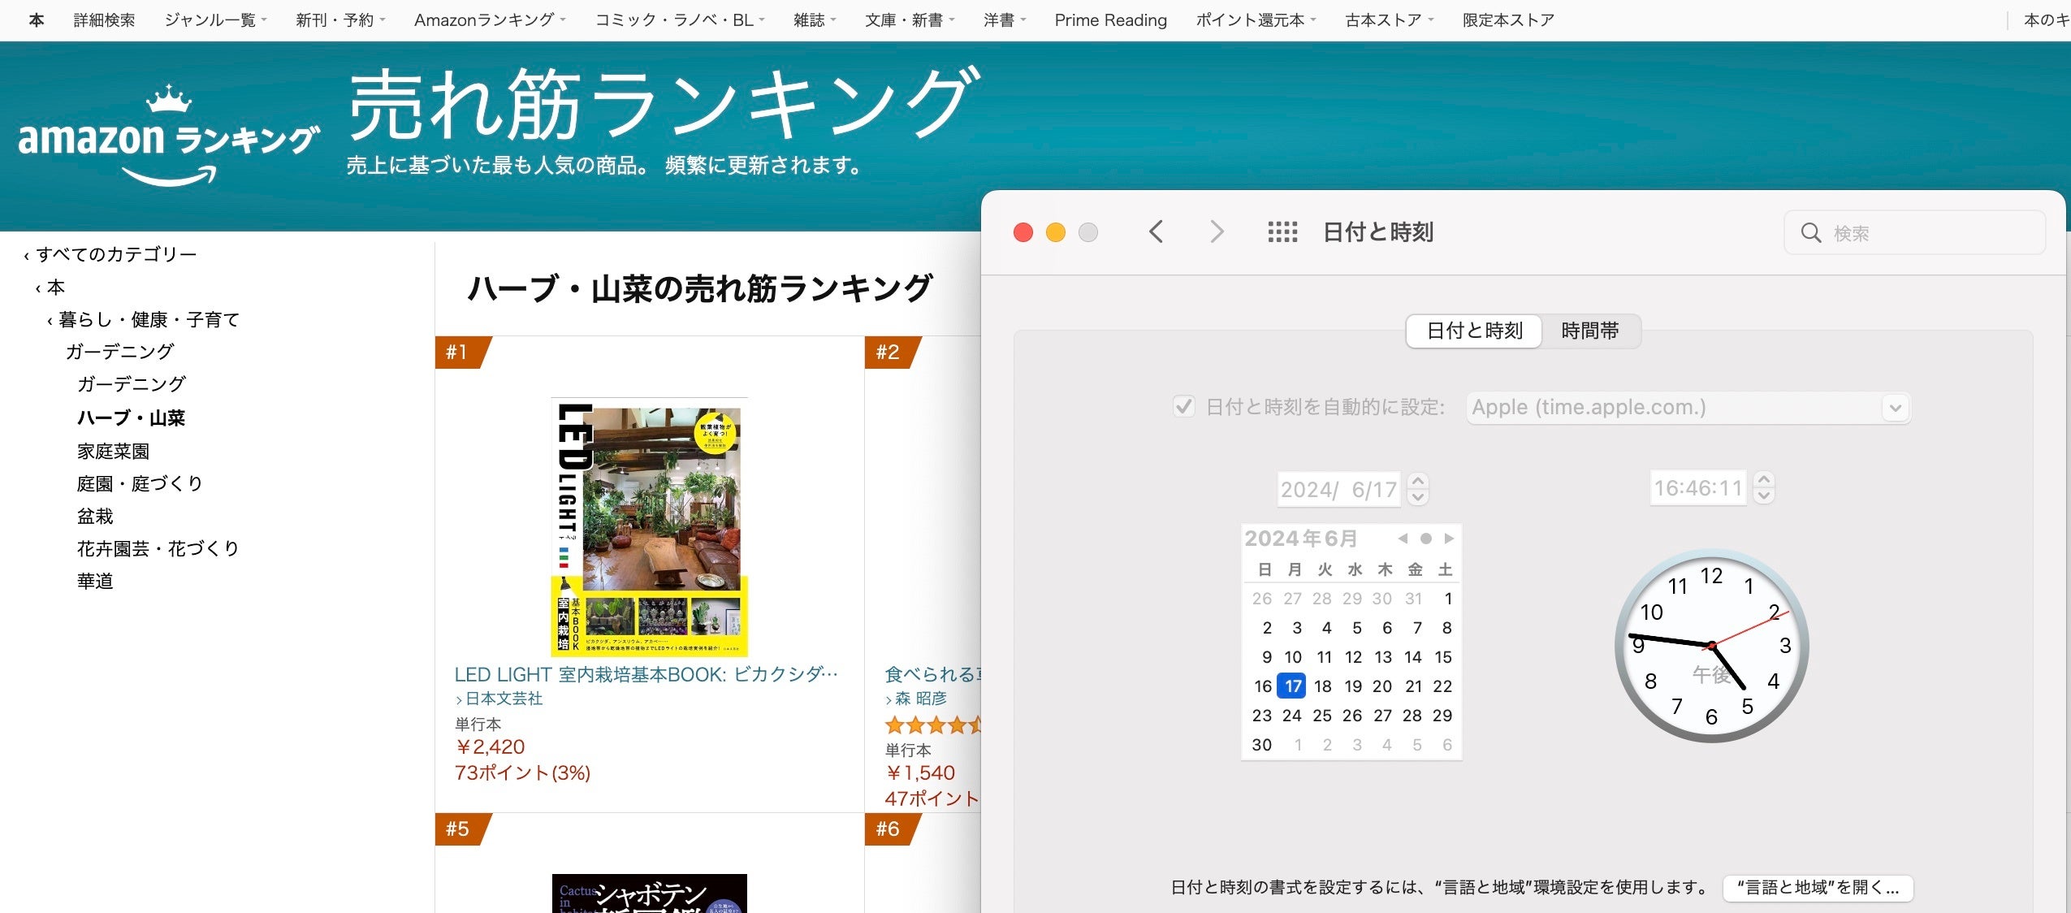Click the back arrow in preferences toolbar
The width and height of the screenshot is (2071, 913).
(x=1157, y=232)
